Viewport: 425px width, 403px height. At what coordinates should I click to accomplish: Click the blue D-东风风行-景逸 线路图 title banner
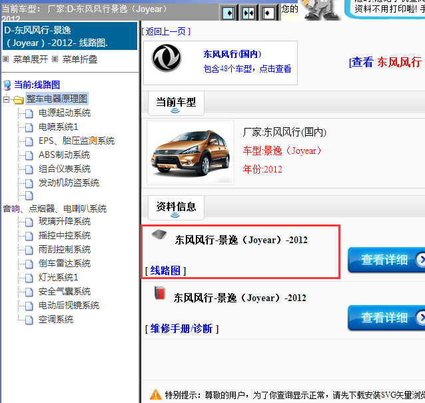pyautogui.click(x=70, y=36)
